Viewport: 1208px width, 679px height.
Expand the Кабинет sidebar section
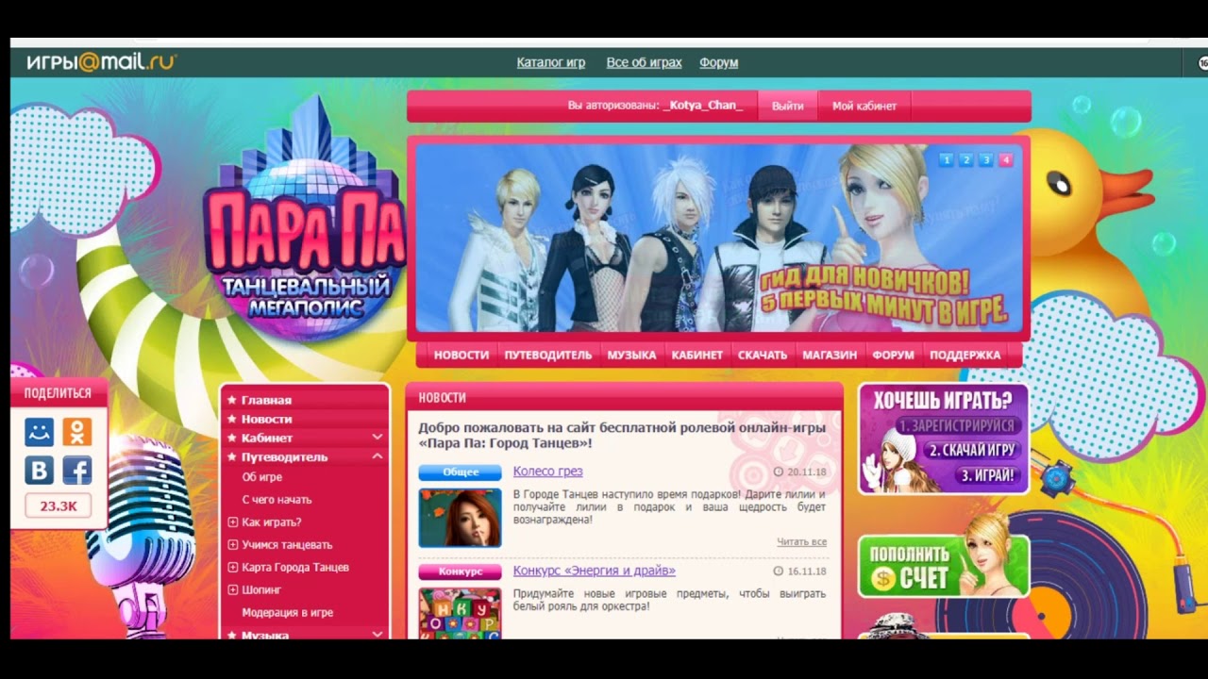pos(377,438)
